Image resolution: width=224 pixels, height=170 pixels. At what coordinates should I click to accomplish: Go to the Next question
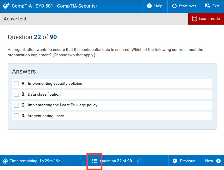pos(212,161)
